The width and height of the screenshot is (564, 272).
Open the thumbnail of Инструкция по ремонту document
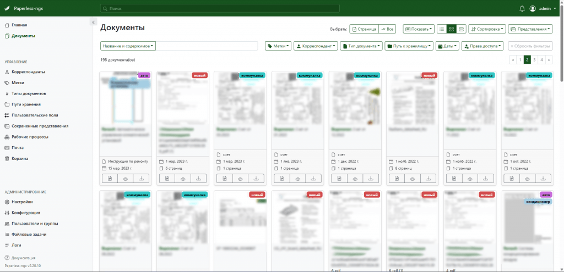[126, 97]
